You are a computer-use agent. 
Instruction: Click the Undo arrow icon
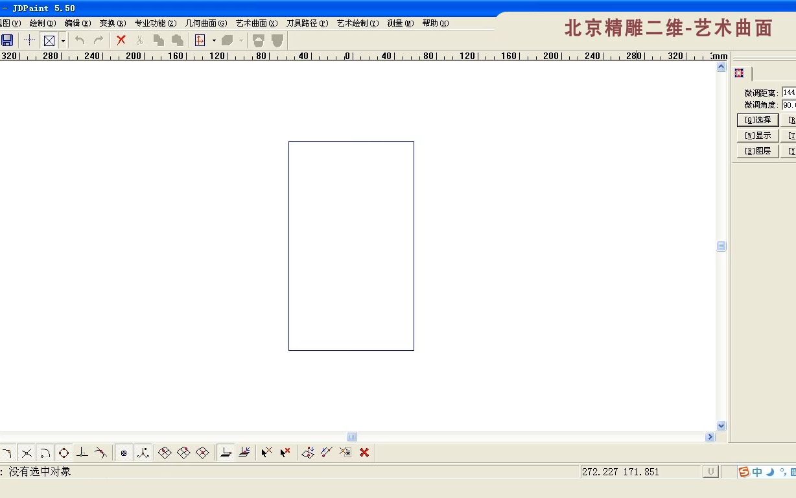[78, 40]
